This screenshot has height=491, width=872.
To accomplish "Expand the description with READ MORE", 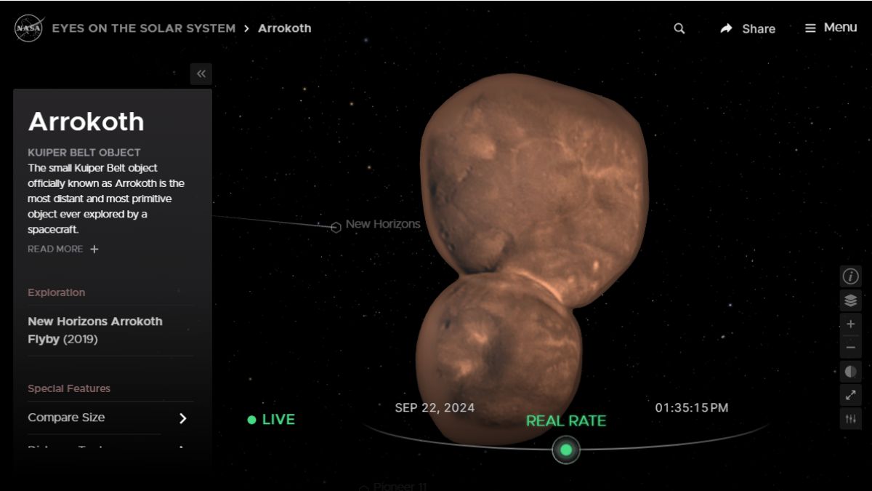I will pos(62,249).
